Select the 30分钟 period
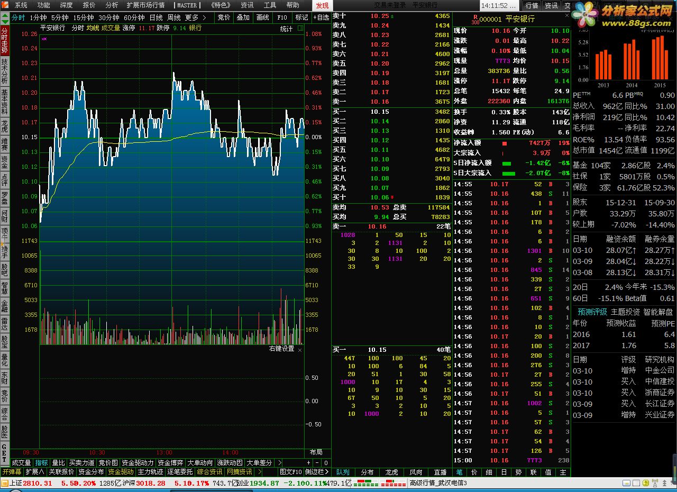Image resolution: width=677 pixels, height=492 pixels. (109, 17)
